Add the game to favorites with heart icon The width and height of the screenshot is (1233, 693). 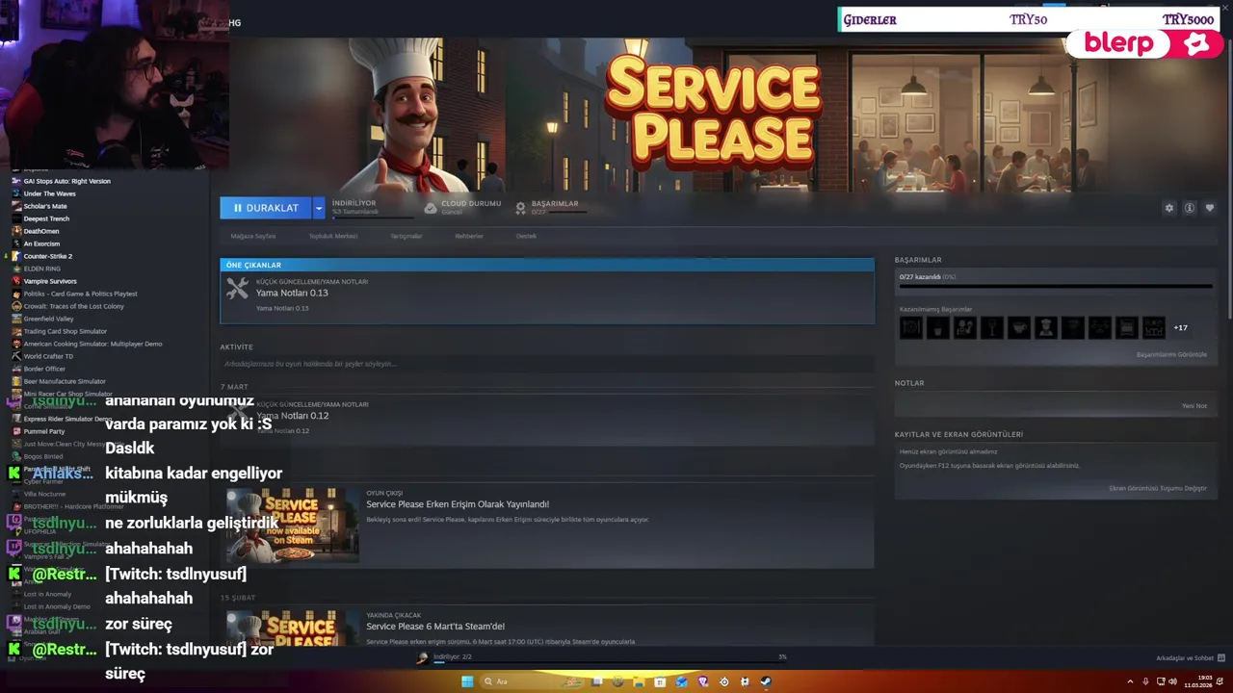coord(1210,208)
